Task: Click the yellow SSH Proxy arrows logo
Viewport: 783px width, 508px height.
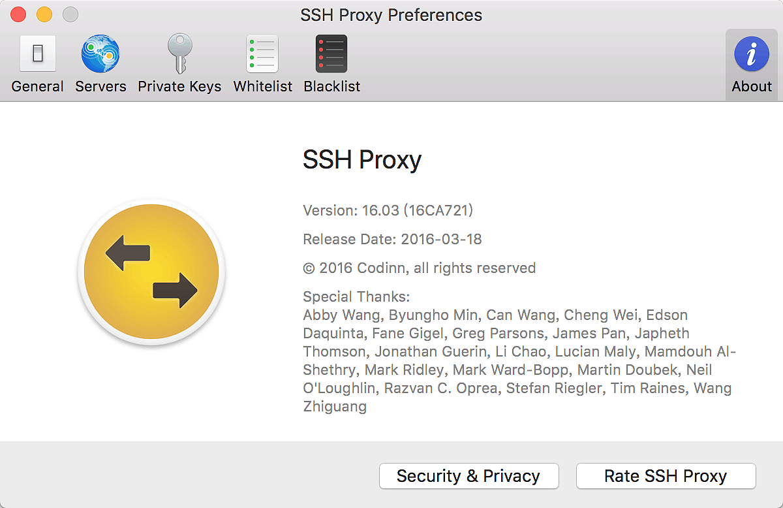Action: click(x=151, y=272)
